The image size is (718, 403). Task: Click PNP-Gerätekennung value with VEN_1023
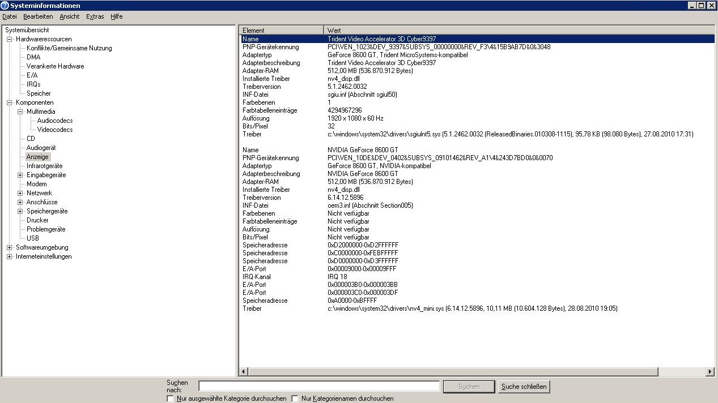(439, 47)
